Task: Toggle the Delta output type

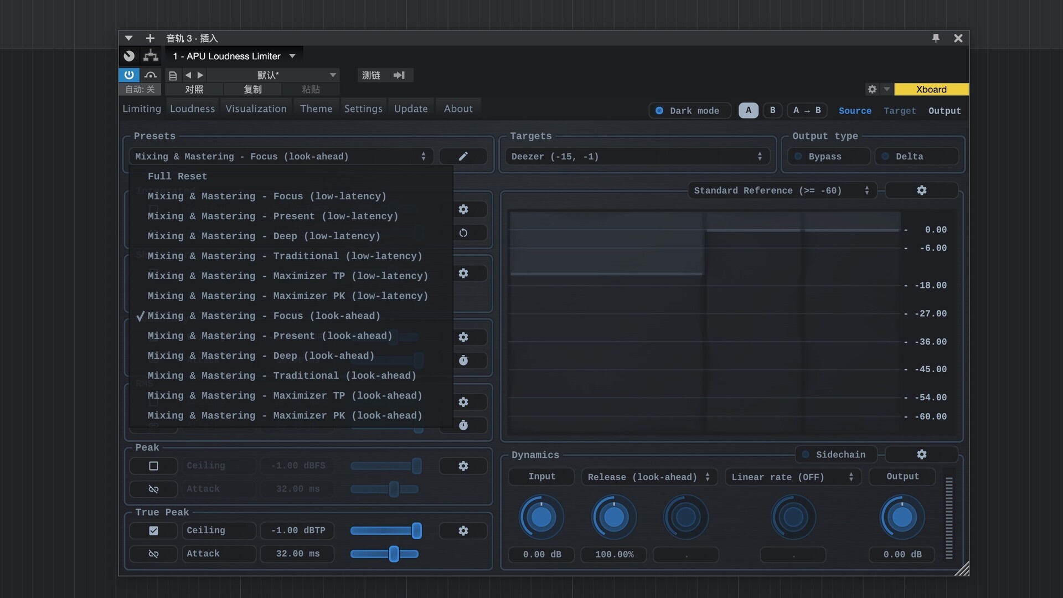Action: pos(916,157)
